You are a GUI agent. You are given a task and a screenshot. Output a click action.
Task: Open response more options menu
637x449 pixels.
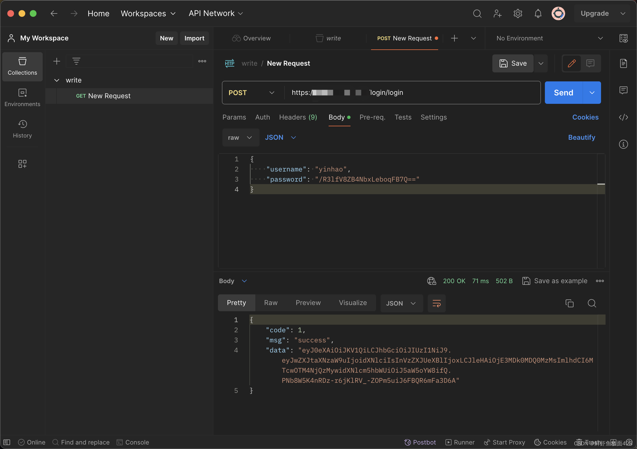click(600, 281)
